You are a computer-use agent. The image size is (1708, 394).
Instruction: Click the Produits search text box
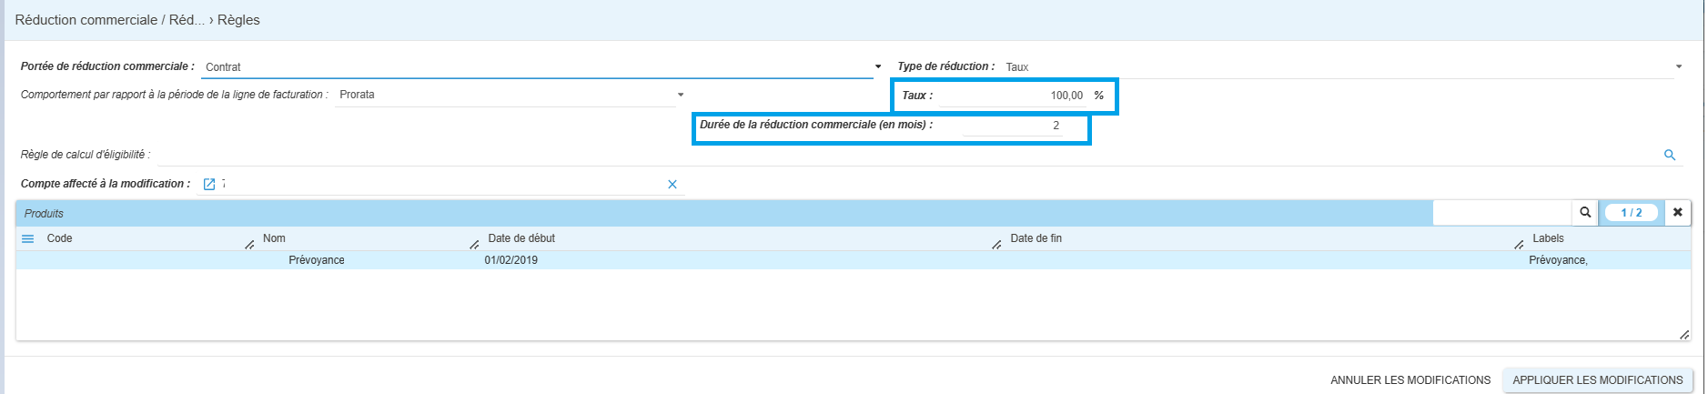click(x=1502, y=212)
